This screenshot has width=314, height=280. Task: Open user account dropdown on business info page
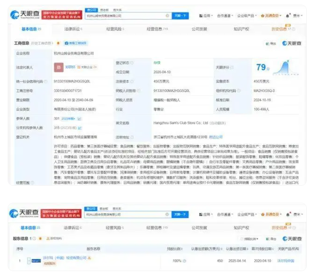coord(298,16)
